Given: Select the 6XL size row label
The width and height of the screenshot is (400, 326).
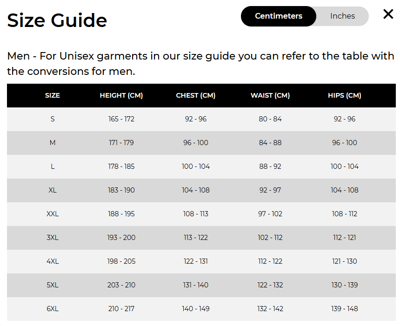Looking at the screenshot, I should [x=53, y=309].
